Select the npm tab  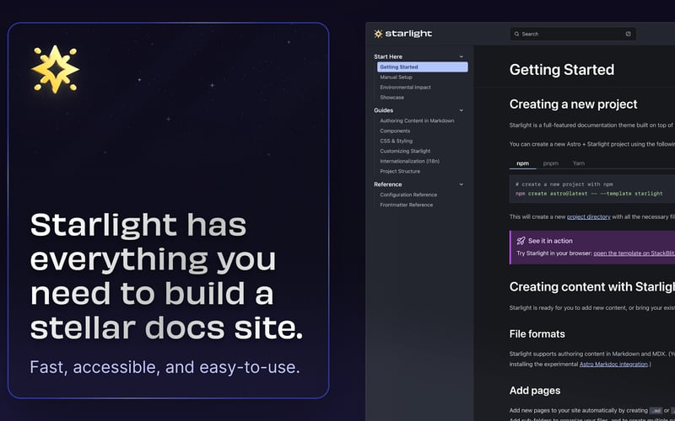pyautogui.click(x=522, y=163)
